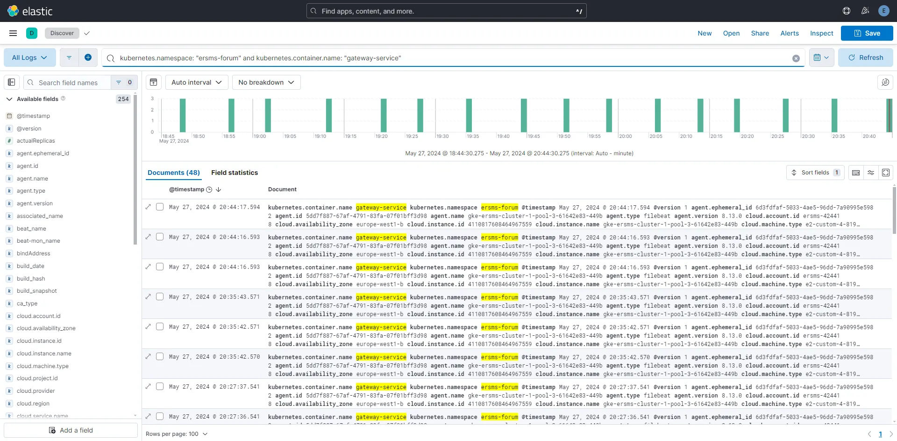Click the Refresh button

pos(866,57)
